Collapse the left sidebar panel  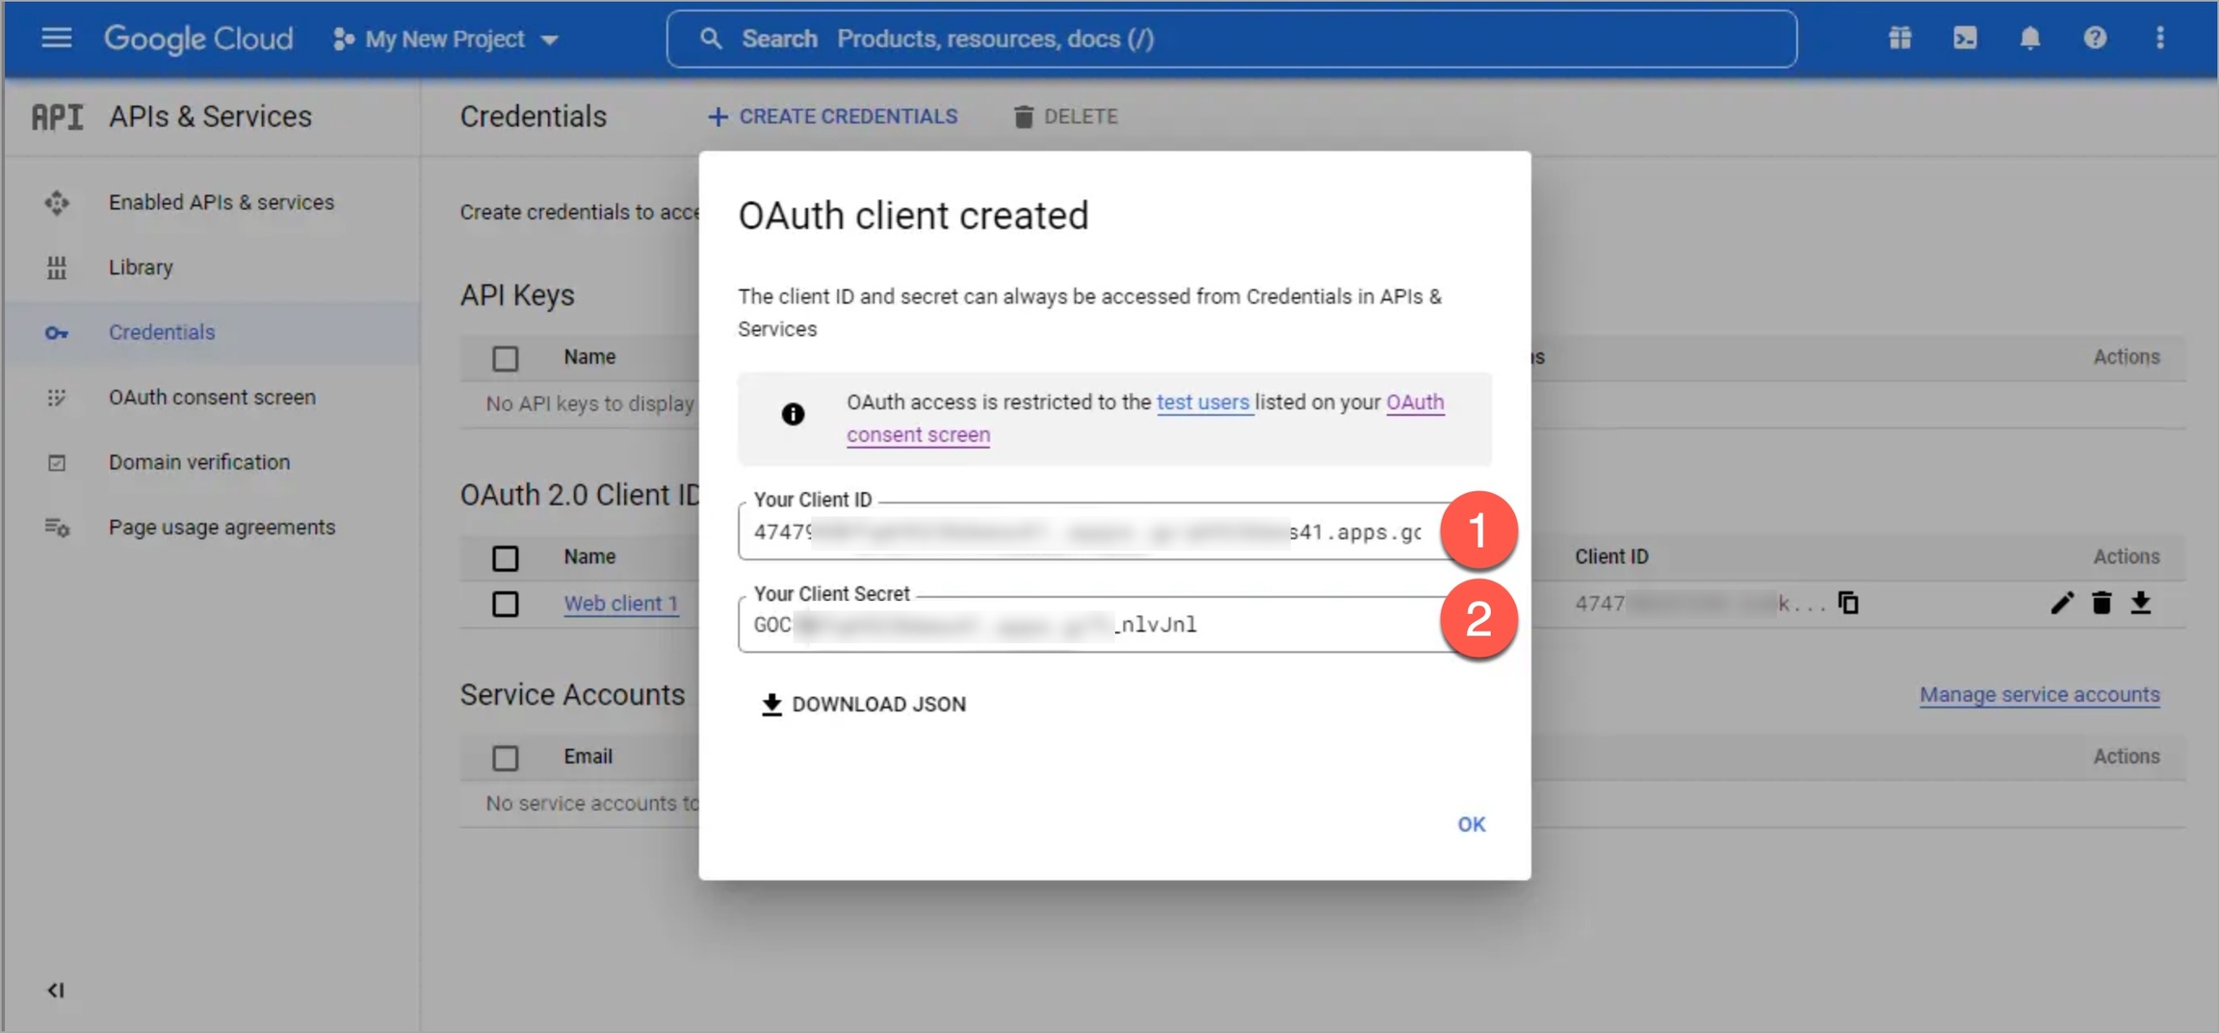(x=56, y=990)
